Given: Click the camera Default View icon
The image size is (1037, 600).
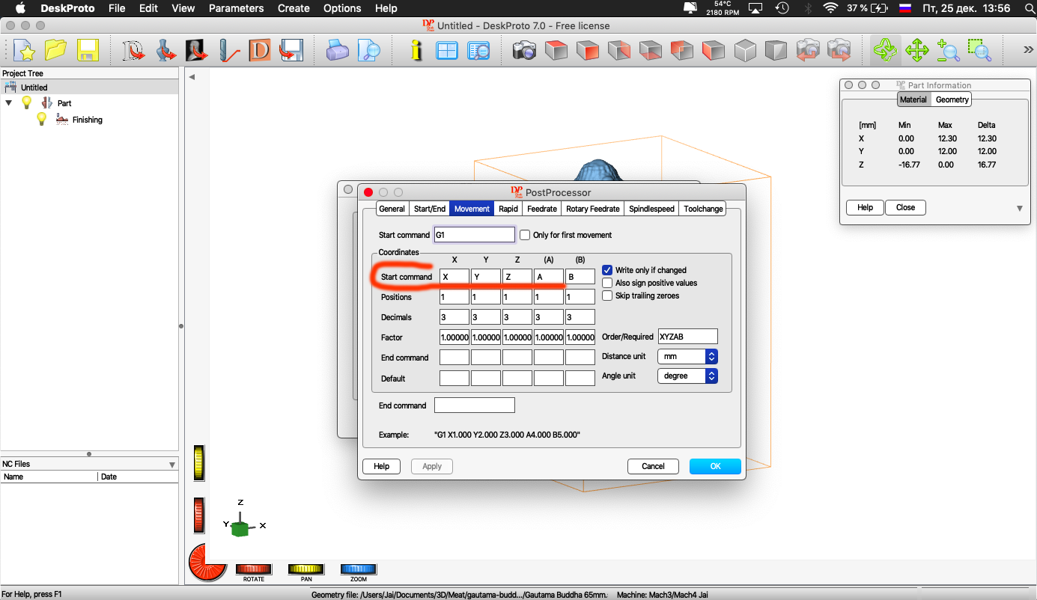Looking at the screenshot, I should (525, 51).
